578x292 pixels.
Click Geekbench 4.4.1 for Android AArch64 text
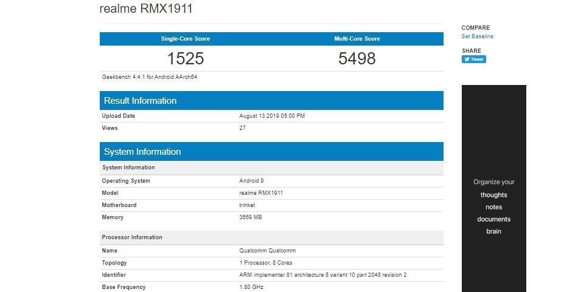[149, 77]
